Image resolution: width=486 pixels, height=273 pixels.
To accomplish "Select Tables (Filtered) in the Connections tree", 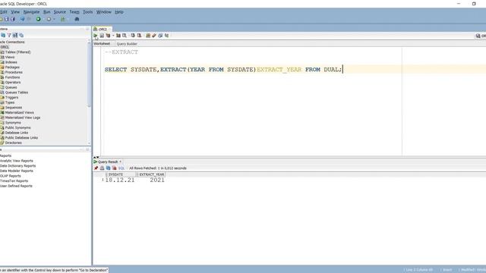I will [17, 52].
